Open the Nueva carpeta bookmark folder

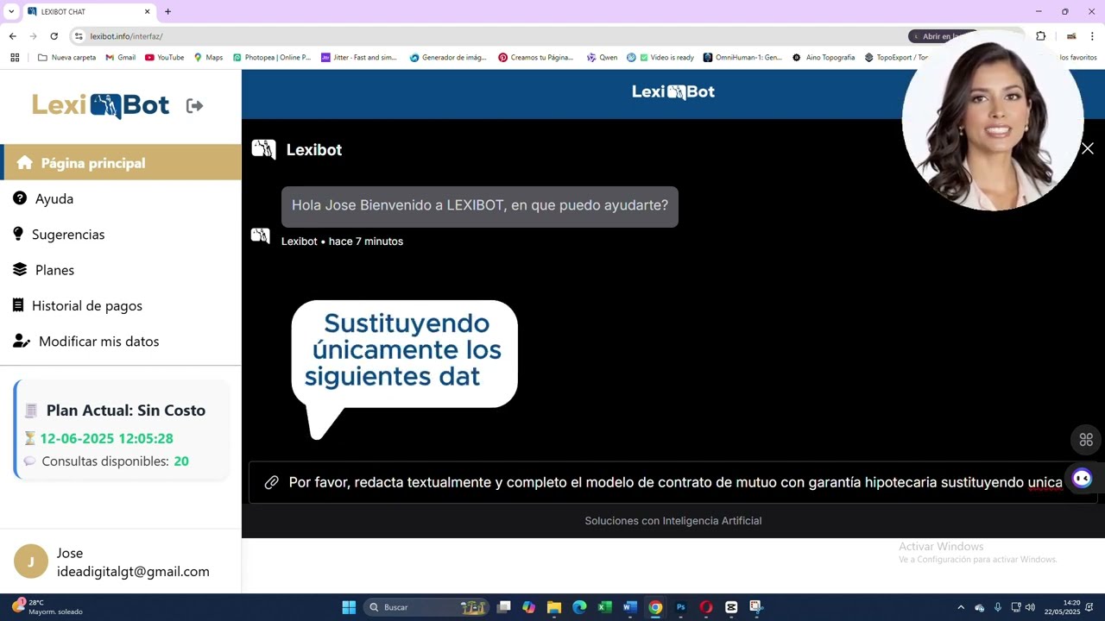67,58
